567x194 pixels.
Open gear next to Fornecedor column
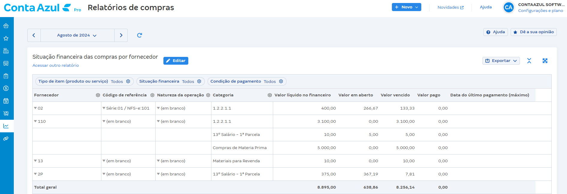click(98, 95)
